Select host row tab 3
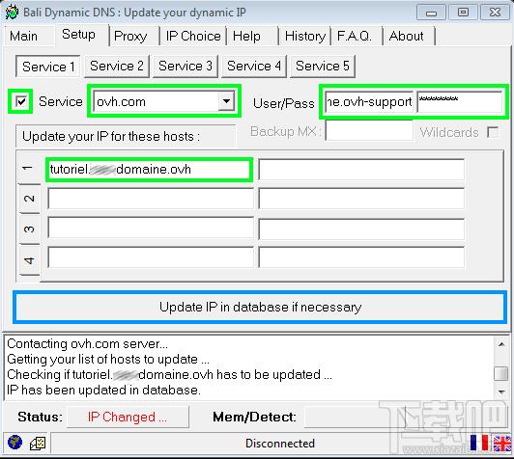This screenshot has width=514, height=459. click(x=30, y=229)
